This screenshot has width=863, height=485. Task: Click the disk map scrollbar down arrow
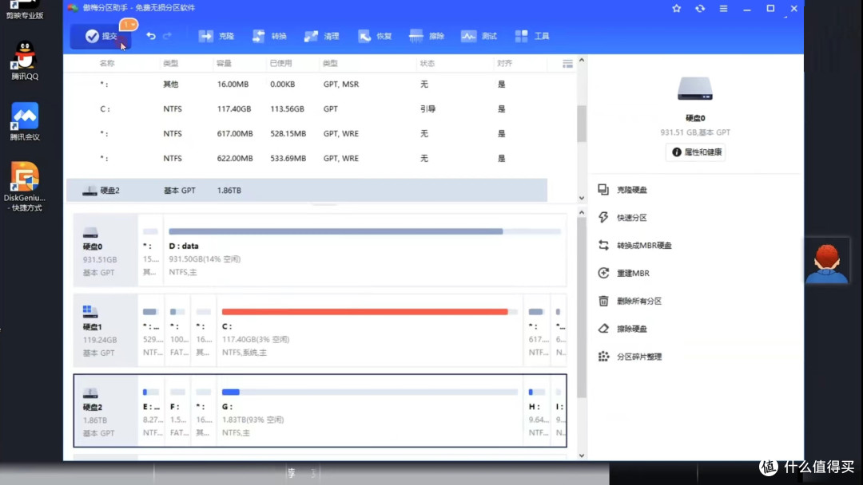click(582, 455)
